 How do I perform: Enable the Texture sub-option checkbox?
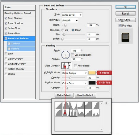pyautogui.click(x=9, y=49)
